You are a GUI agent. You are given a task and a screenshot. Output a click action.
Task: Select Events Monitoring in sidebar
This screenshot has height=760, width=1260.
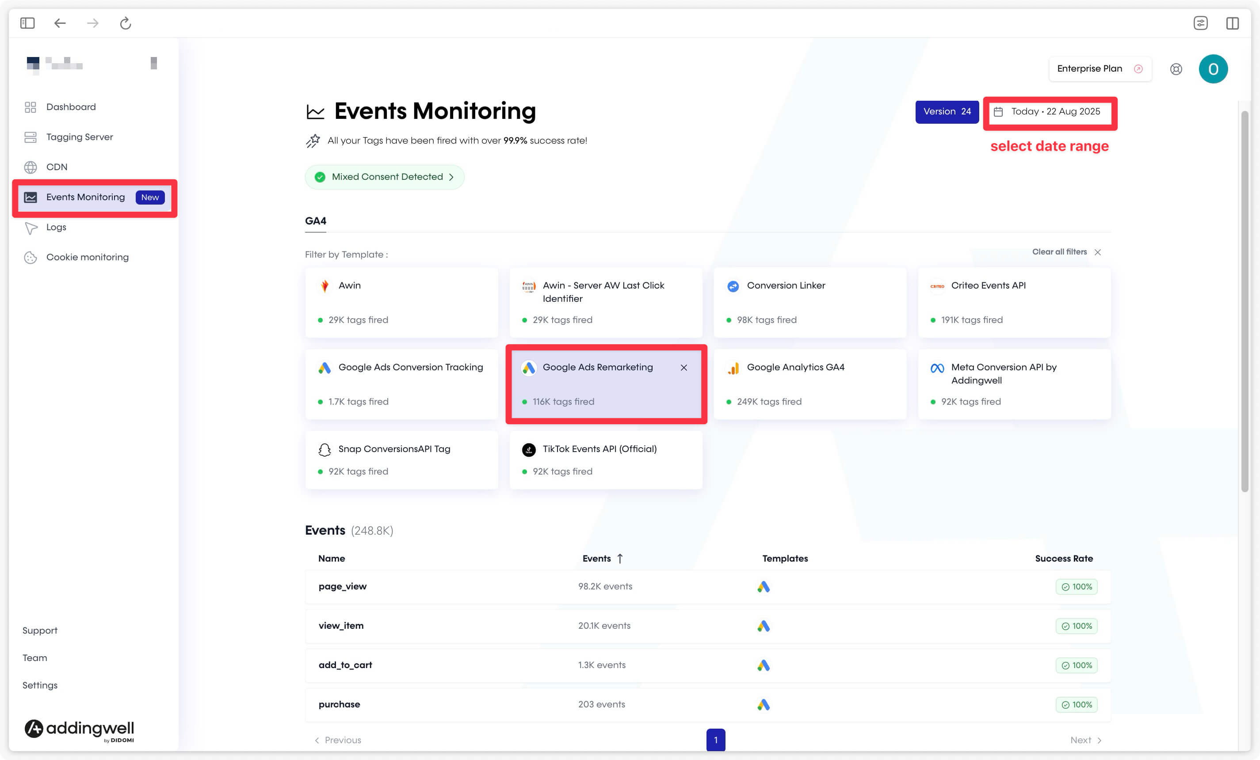95,197
